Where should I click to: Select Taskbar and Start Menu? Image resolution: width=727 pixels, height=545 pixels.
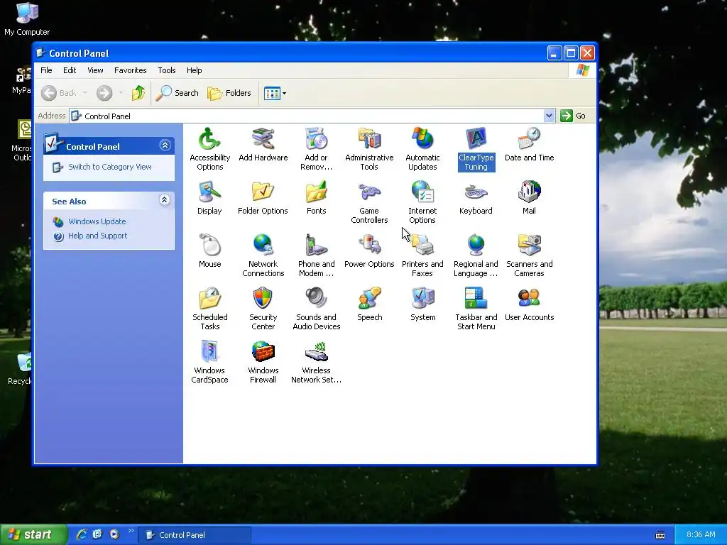(476, 308)
